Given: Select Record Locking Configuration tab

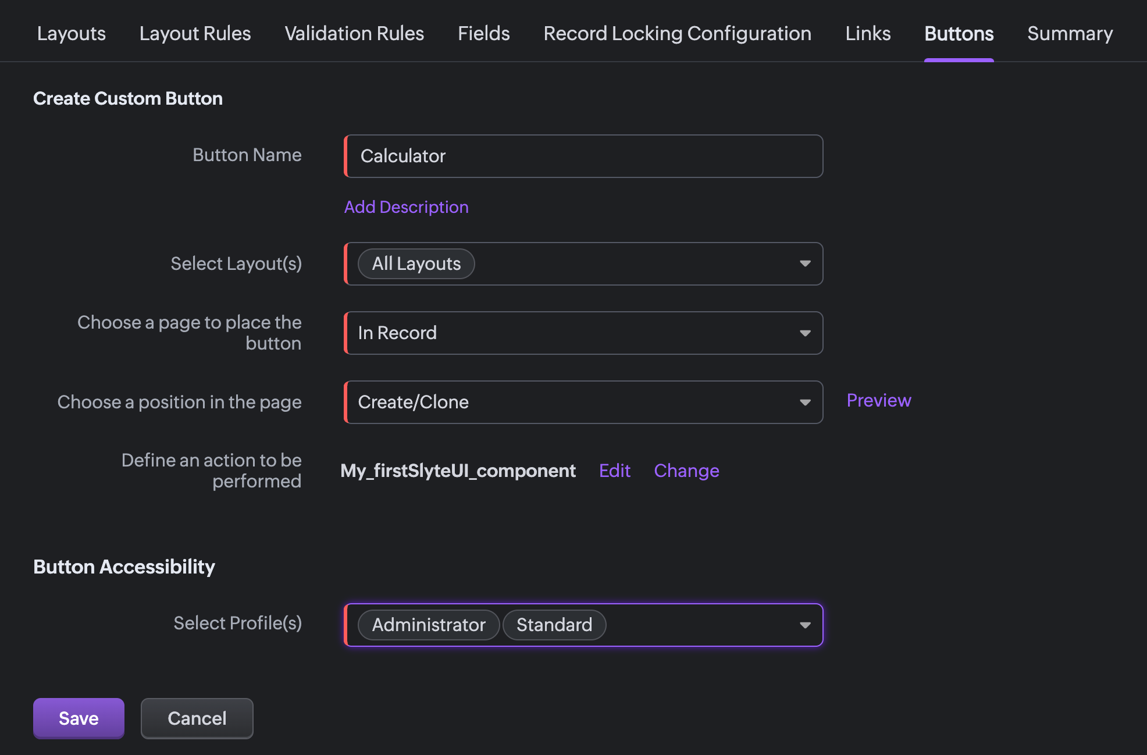Looking at the screenshot, I should (677, 34).
